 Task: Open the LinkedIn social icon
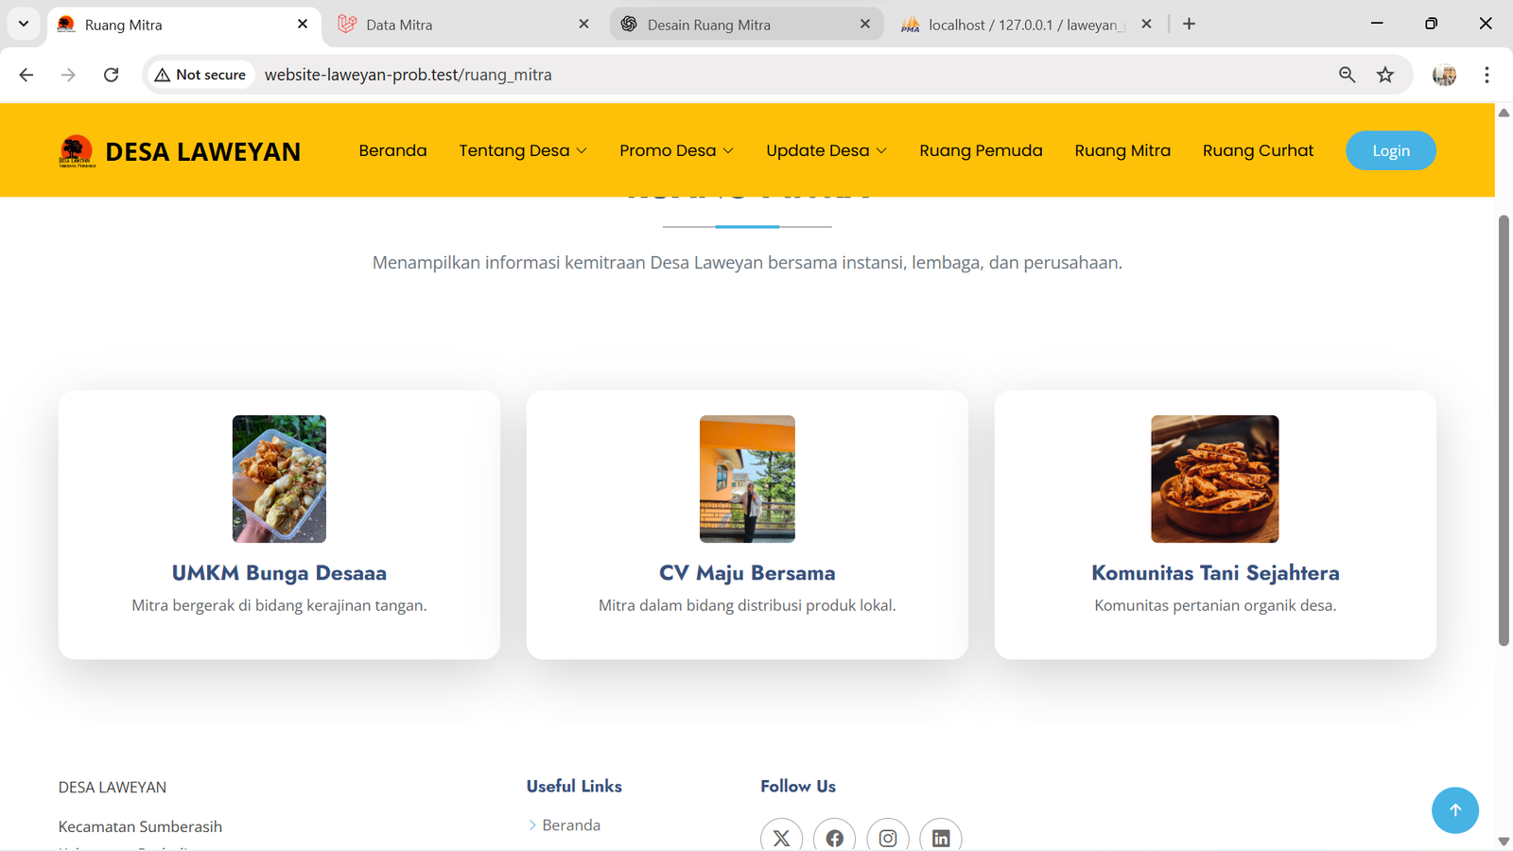941,838
